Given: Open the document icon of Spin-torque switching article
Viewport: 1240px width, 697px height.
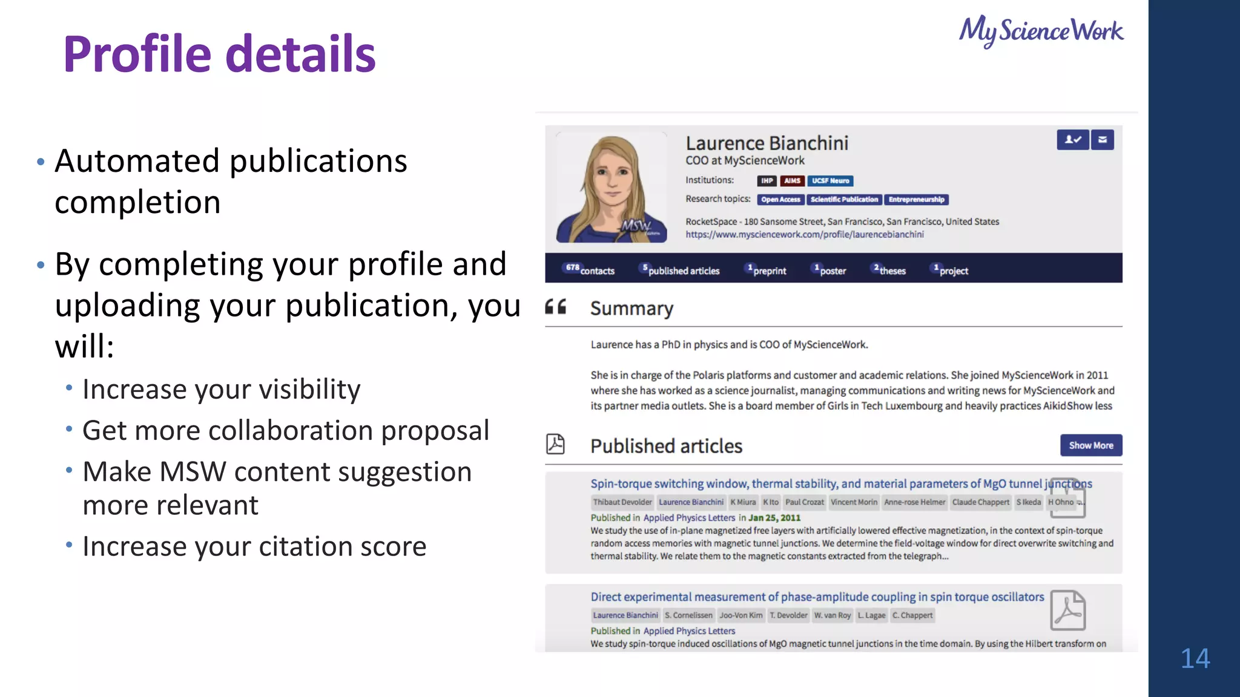Looking at the screenshot, I should (x=1067, y=498).
